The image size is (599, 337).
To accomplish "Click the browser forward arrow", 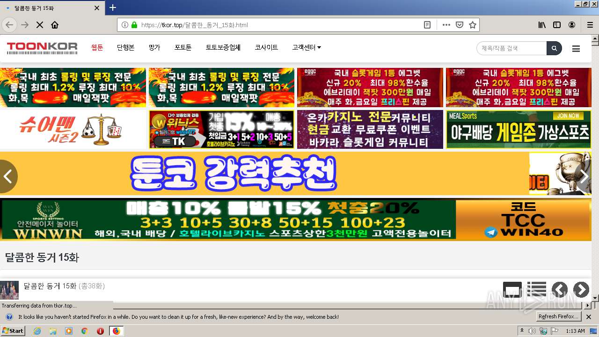I will click(x=25, y=25).
